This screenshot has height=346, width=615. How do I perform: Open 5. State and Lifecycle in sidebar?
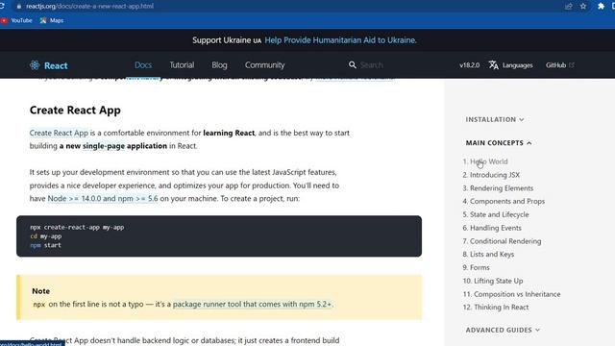coord(496,214)
